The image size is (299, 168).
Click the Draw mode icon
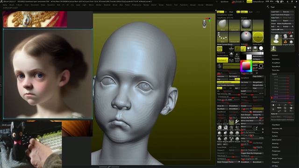point(243,49)
